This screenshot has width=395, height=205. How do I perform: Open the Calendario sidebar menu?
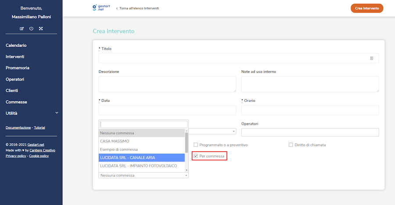click(x=16, y=45)
